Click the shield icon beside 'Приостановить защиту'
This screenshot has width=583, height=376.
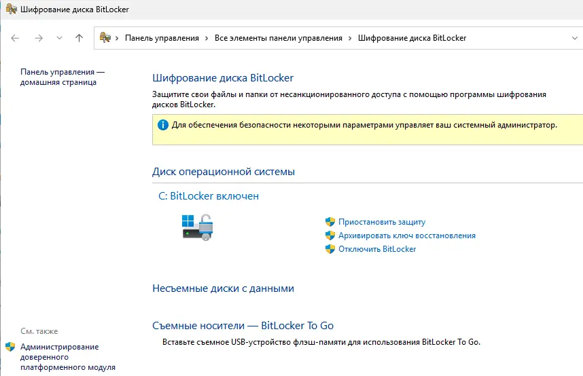[x=330, y=222]
